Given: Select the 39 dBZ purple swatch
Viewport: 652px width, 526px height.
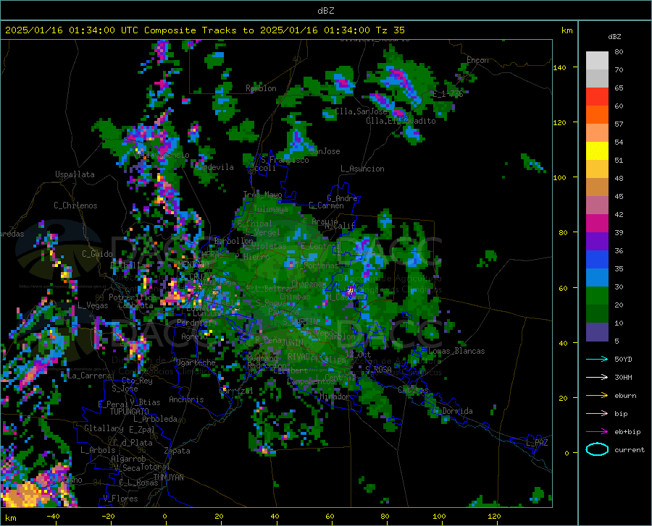Looking at the screenshot, I should point(597,242).
